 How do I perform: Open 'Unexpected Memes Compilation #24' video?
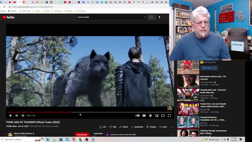[213, 119]
